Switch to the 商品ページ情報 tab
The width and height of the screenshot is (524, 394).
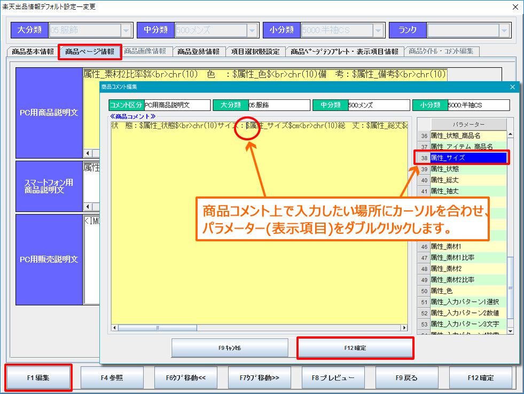tap(90, 52)
